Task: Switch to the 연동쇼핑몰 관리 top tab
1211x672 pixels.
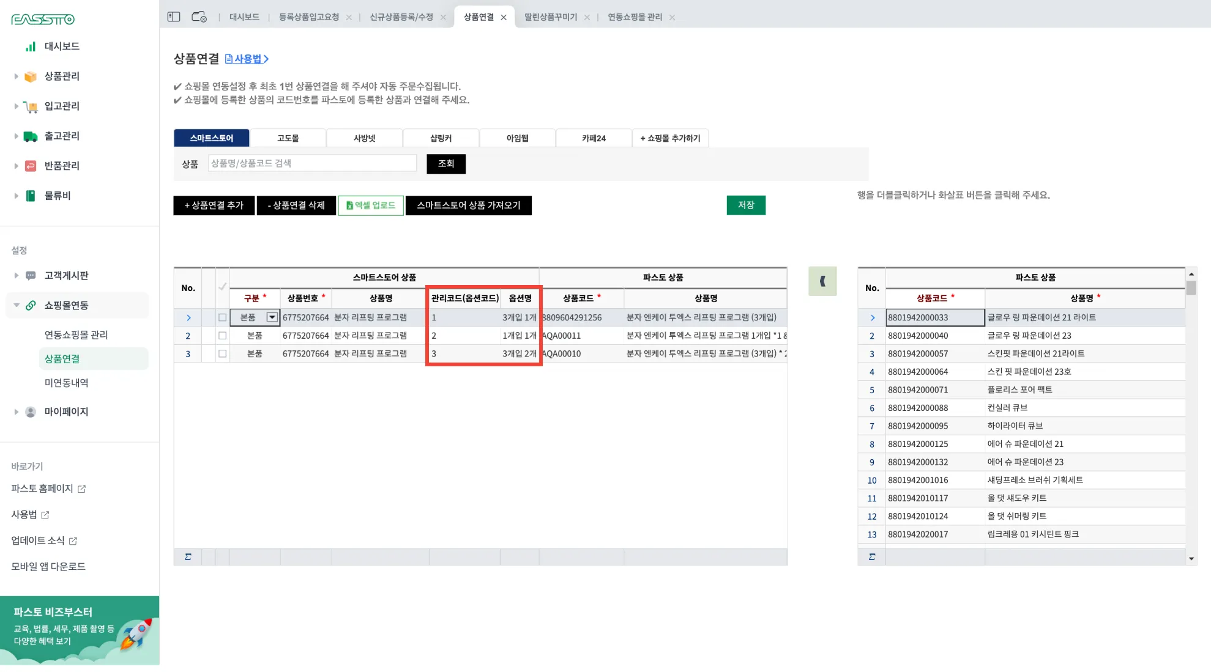Action: click(634, 17)
